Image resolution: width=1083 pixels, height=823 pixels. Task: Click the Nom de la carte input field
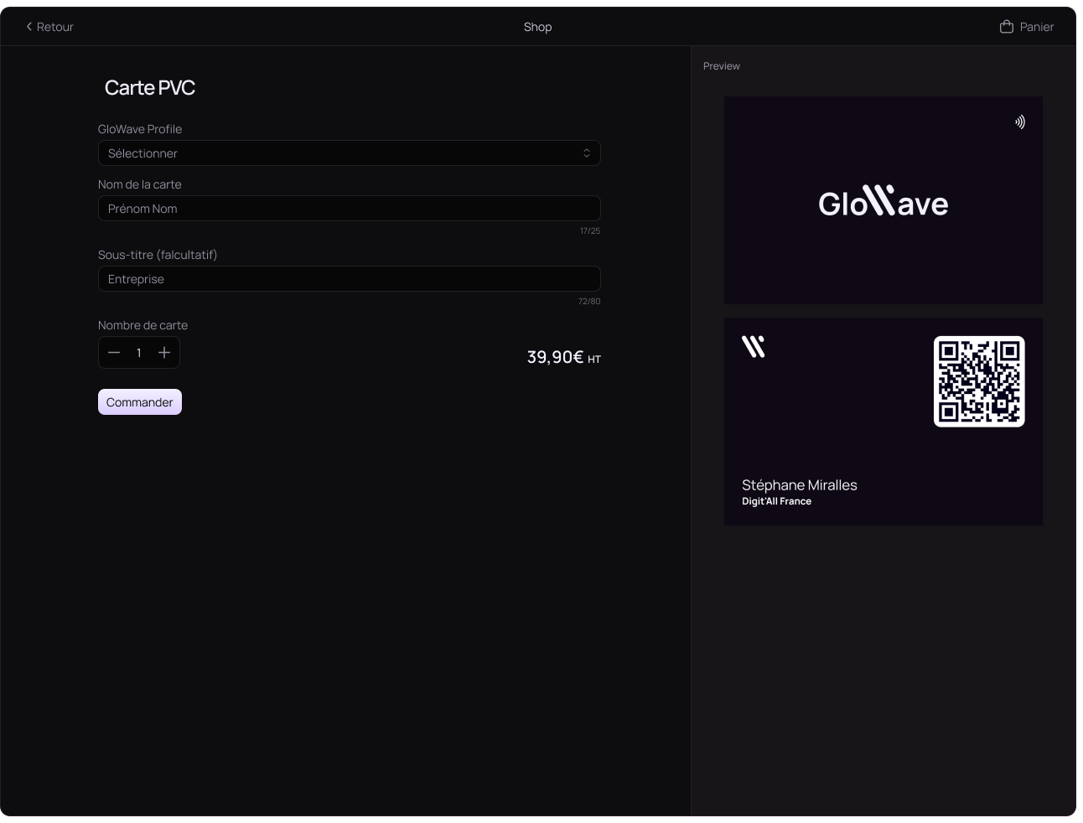[x=350, y=209]
